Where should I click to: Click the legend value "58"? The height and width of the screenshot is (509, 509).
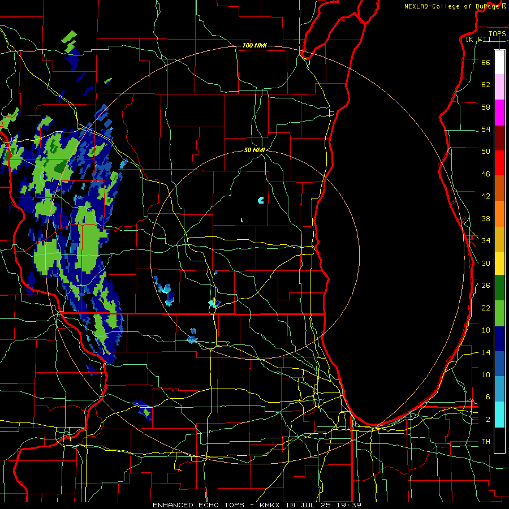[486, 107]
